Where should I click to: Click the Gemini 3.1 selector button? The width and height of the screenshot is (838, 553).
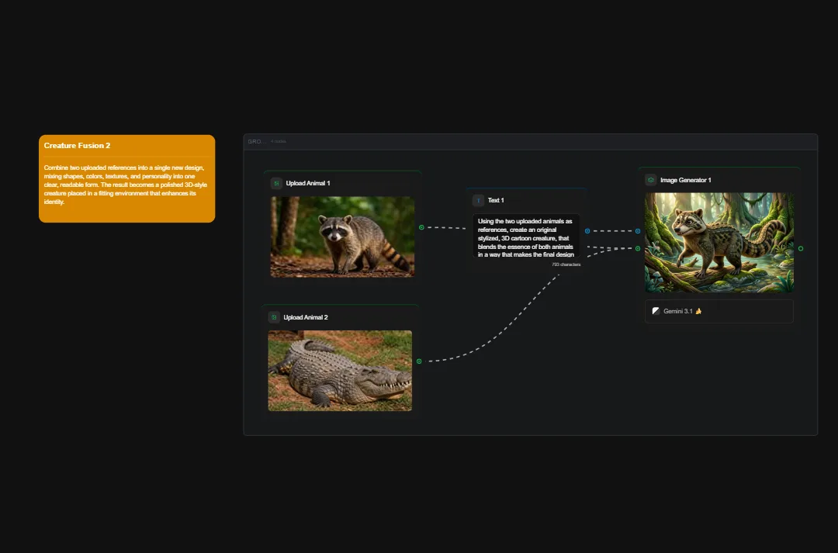(719, 311)
